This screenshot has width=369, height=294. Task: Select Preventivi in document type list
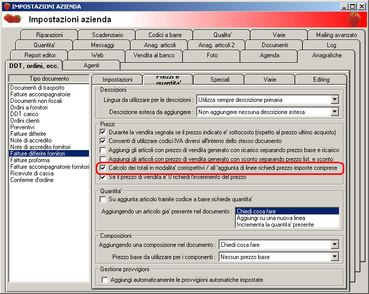(22, 127)
